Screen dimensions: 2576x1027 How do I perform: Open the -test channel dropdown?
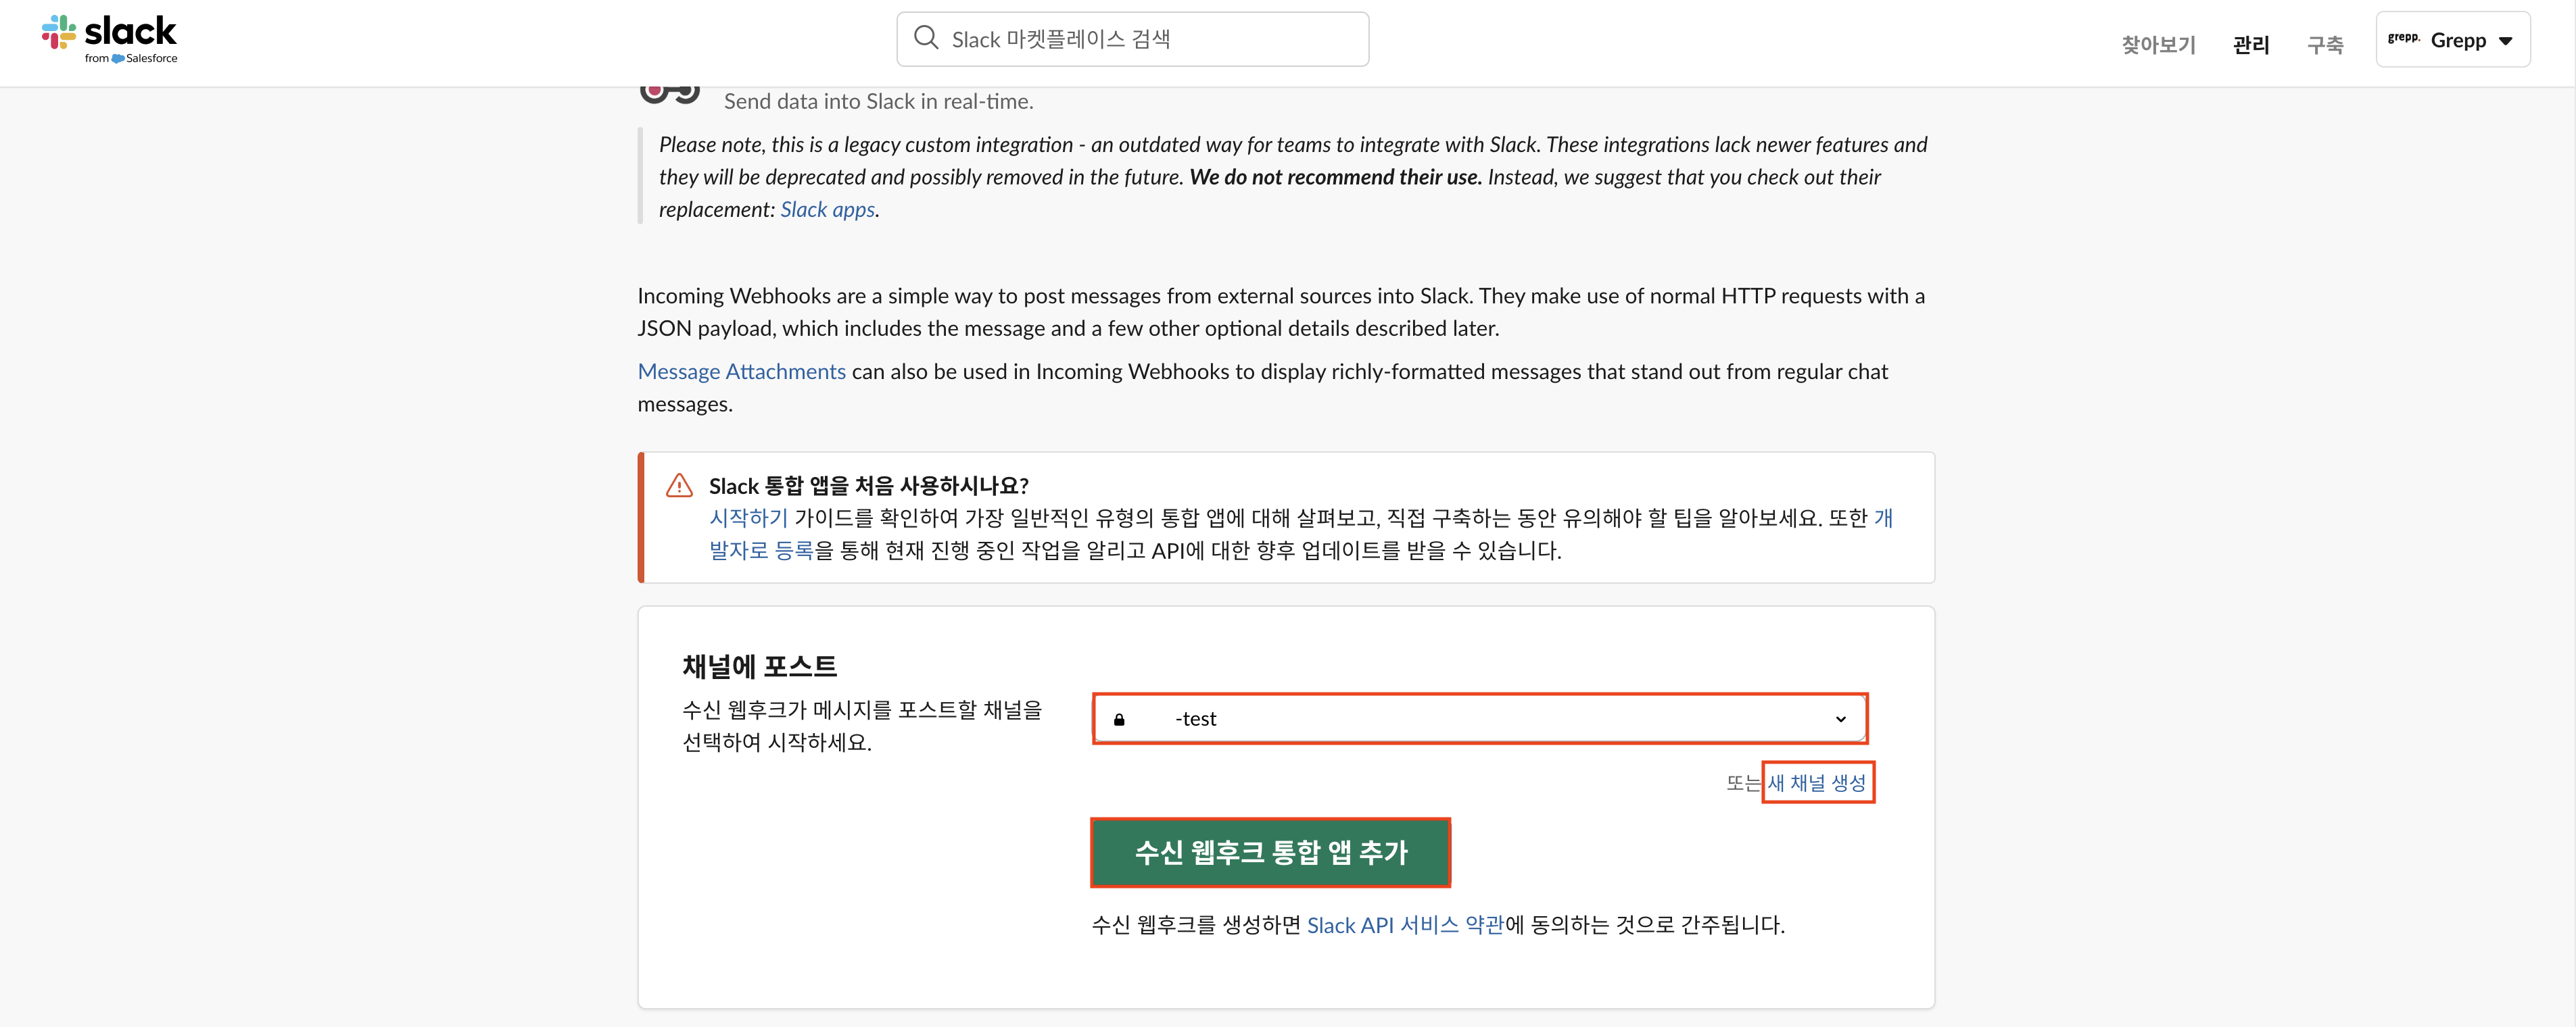pos(1478,720)
